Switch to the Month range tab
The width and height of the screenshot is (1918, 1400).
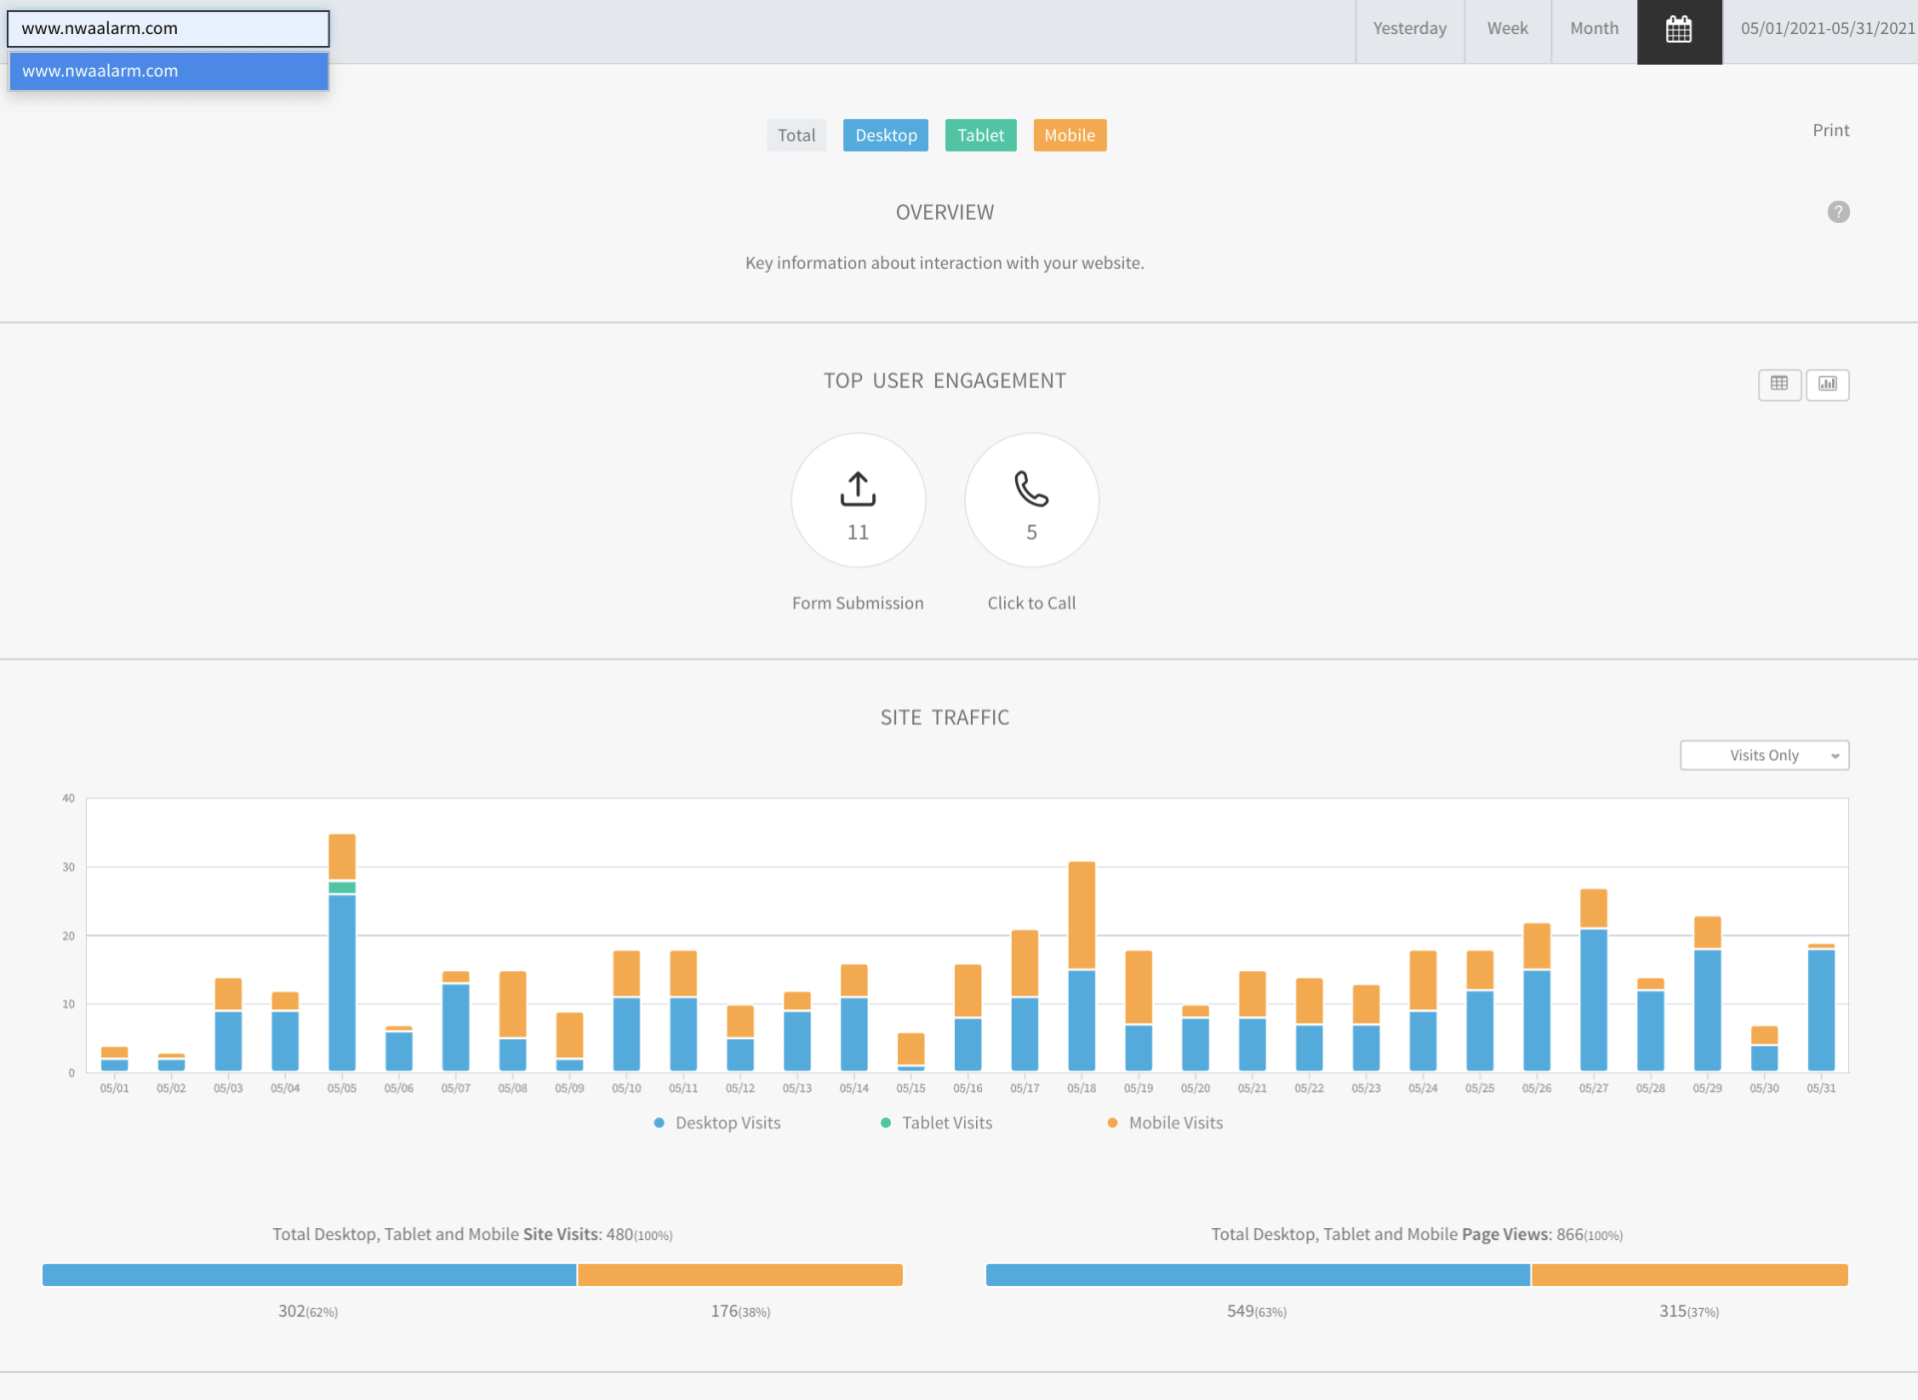click(x=1593, y=29)
